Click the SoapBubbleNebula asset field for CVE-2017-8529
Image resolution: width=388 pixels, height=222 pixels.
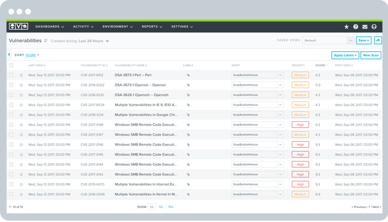click(254, 105)
